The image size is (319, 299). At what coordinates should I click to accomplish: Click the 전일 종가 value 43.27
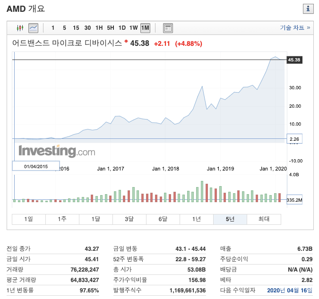coord(92,249)
